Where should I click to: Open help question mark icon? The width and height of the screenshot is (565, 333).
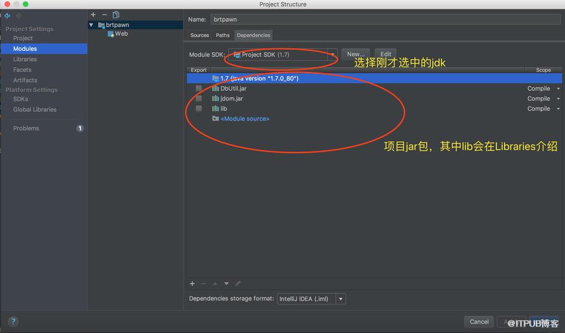pyautogui.click(x=13, y=322)
